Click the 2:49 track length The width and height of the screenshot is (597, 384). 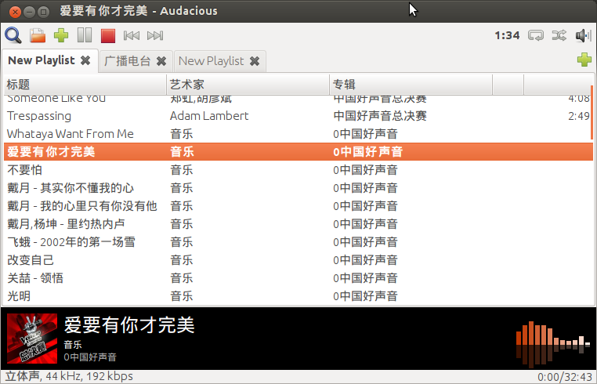pyautogui.click(x=579, y=116)
